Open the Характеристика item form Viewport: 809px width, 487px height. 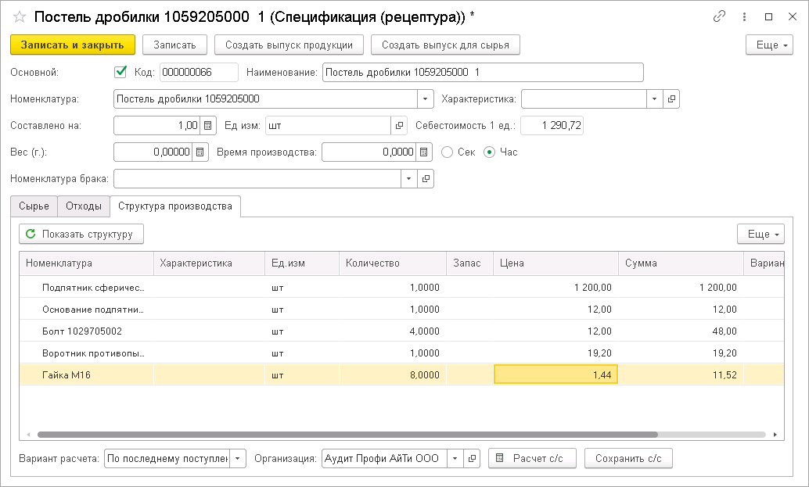671,99
